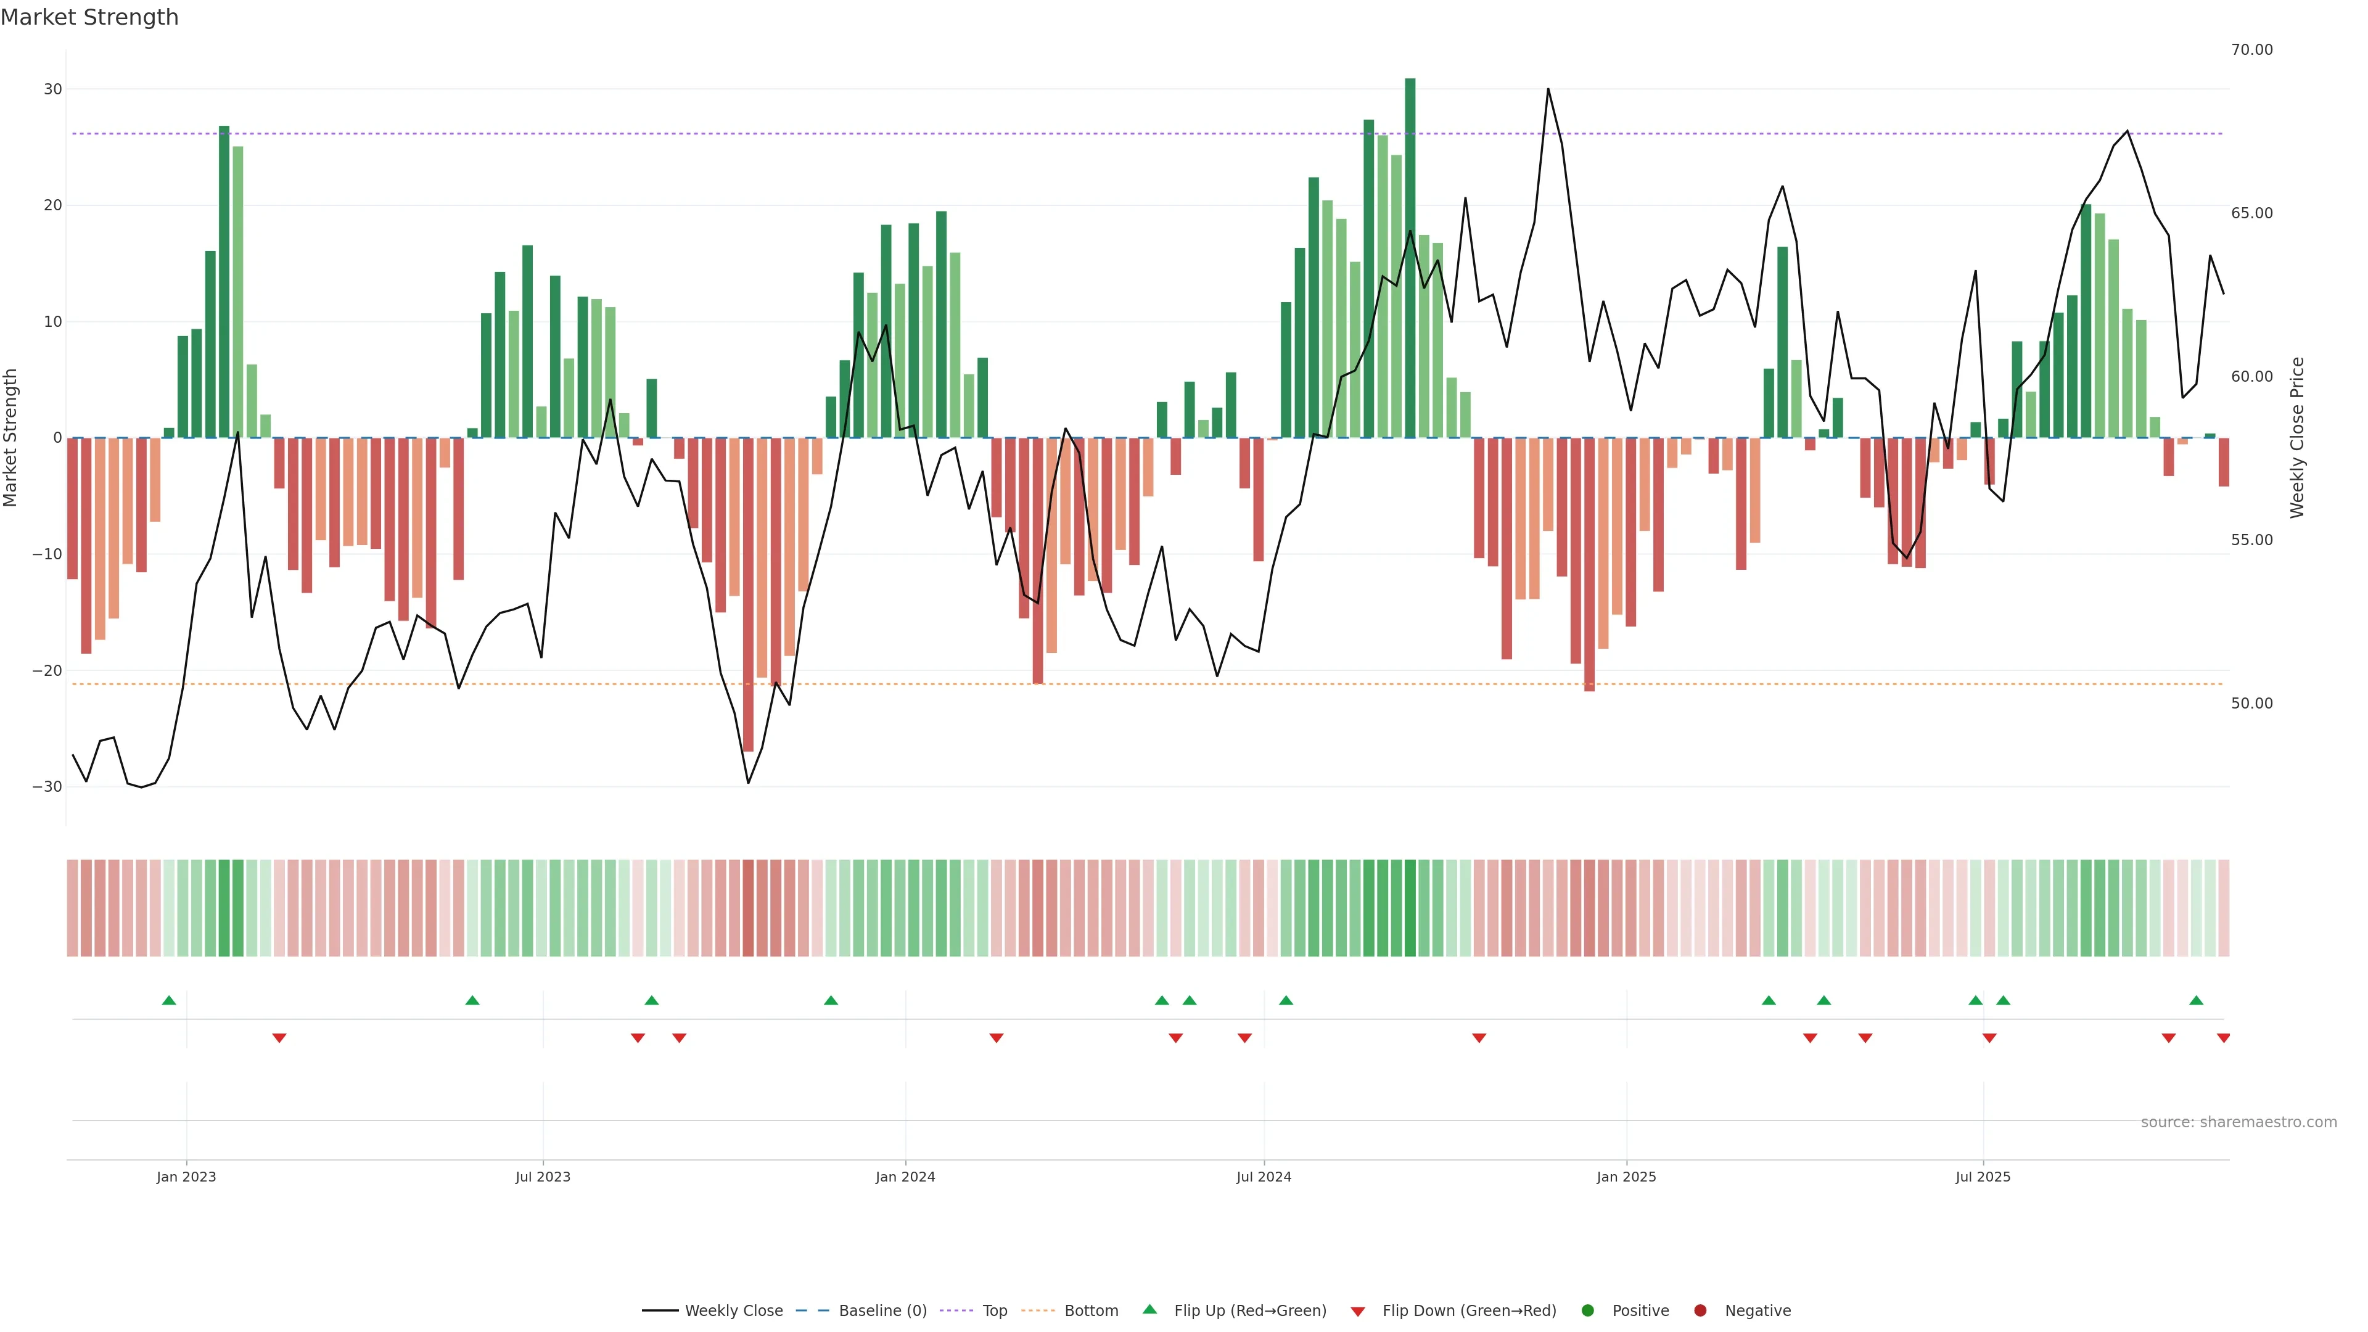Click the Market Strength chart title
This screenshot has height=1332, width=2368.
coord(89,17)
